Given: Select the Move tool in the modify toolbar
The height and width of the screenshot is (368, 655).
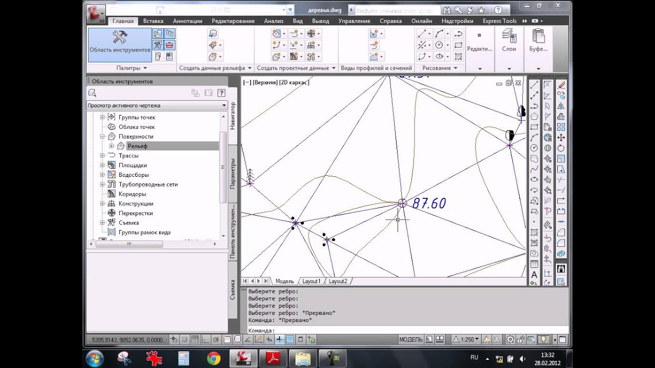Looking at the screenshot, I should tap(561, 137).
